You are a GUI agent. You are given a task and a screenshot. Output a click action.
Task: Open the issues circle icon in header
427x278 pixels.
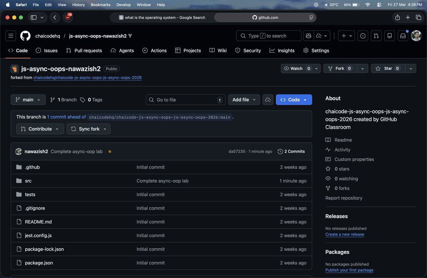pos(363,36)
